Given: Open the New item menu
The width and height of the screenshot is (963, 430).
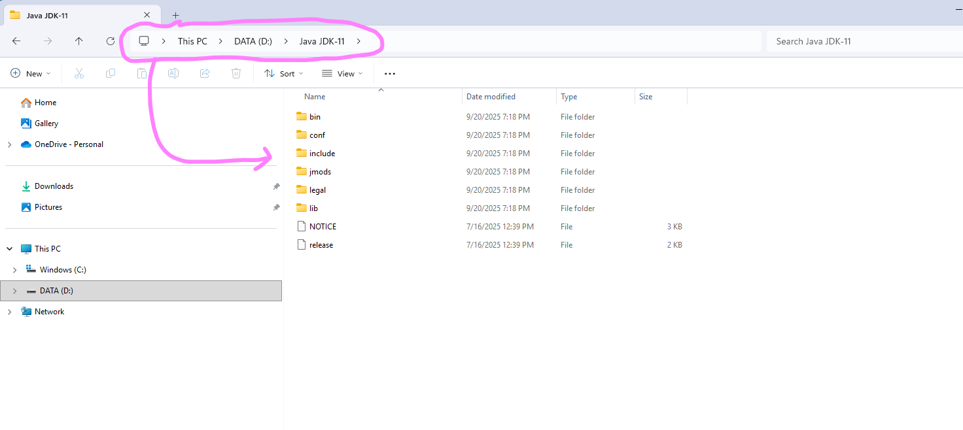Looking at the screenshot, I should click(31, 73).
